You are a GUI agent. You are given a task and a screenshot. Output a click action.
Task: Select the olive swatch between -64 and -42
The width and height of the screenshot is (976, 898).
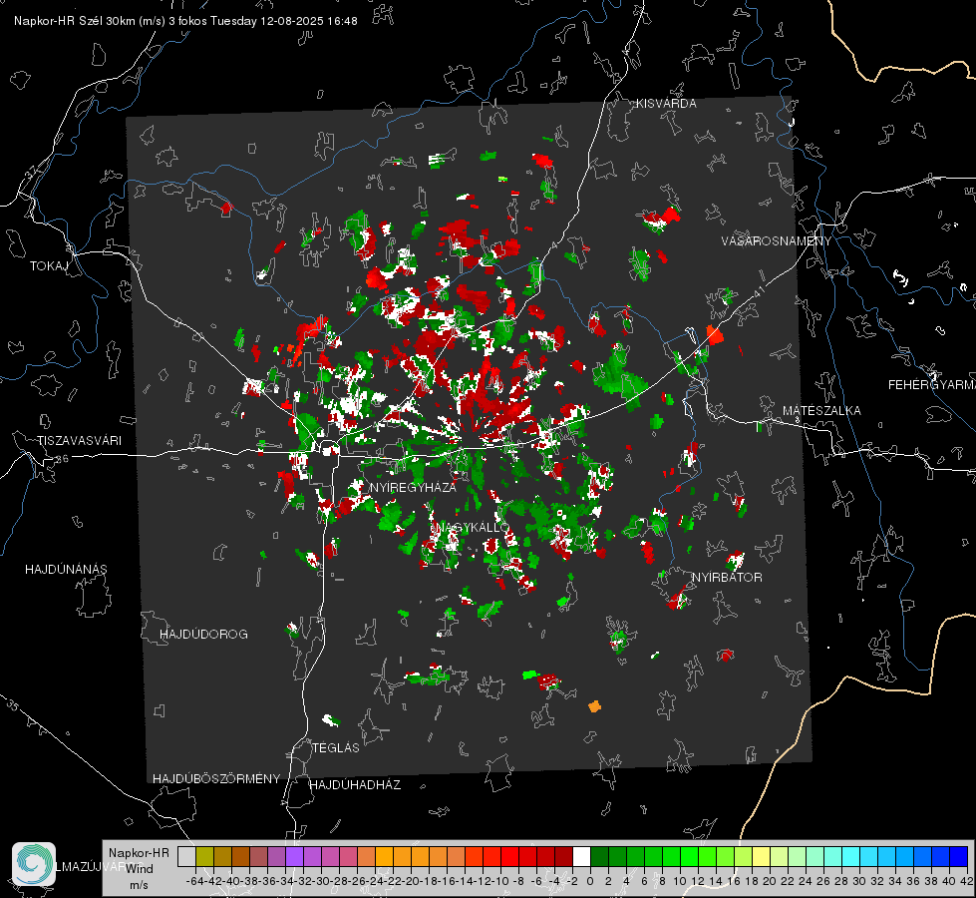pyautogui.click(x=204, y=856)
